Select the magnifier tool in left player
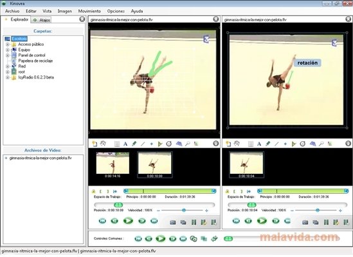353x257 pixels. (187, 144)
